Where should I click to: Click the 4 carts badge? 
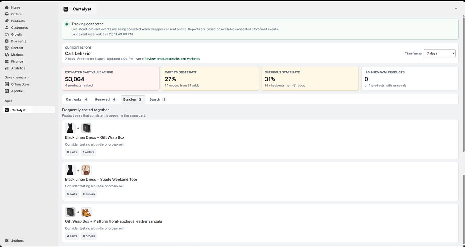[72, 236]
